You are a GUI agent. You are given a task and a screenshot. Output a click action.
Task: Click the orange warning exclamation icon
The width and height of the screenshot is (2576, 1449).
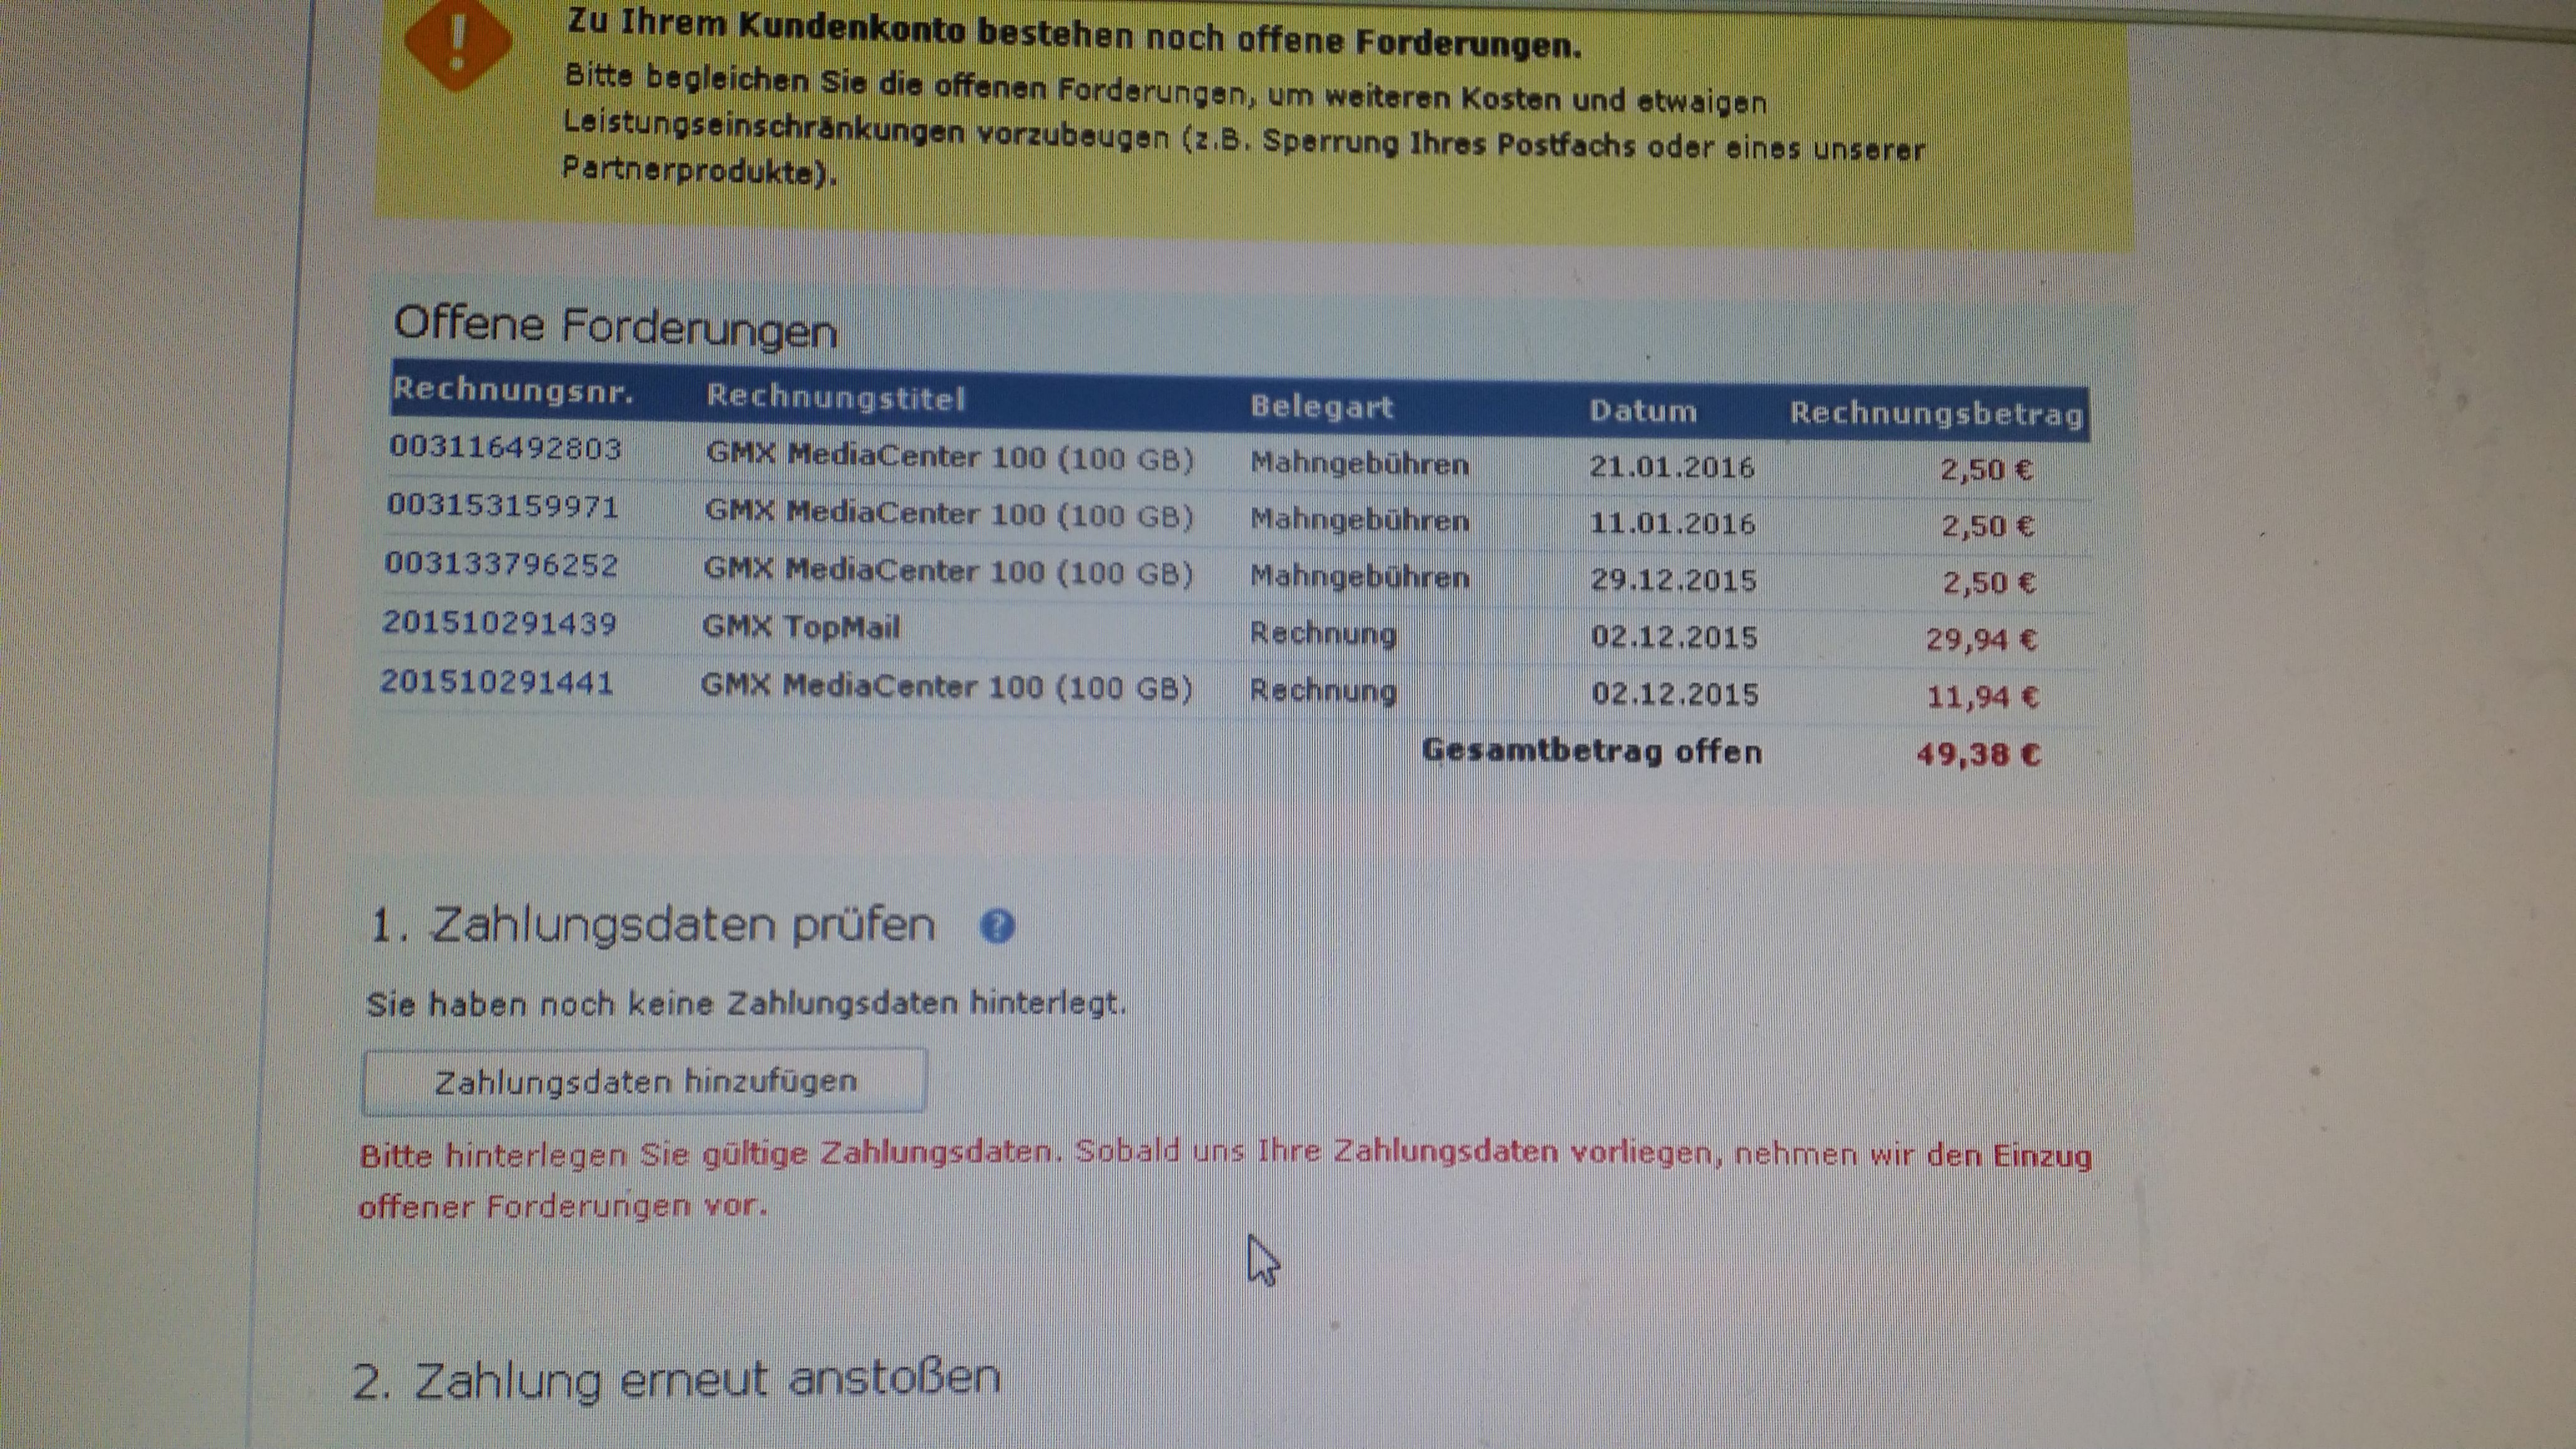point(458,42)
